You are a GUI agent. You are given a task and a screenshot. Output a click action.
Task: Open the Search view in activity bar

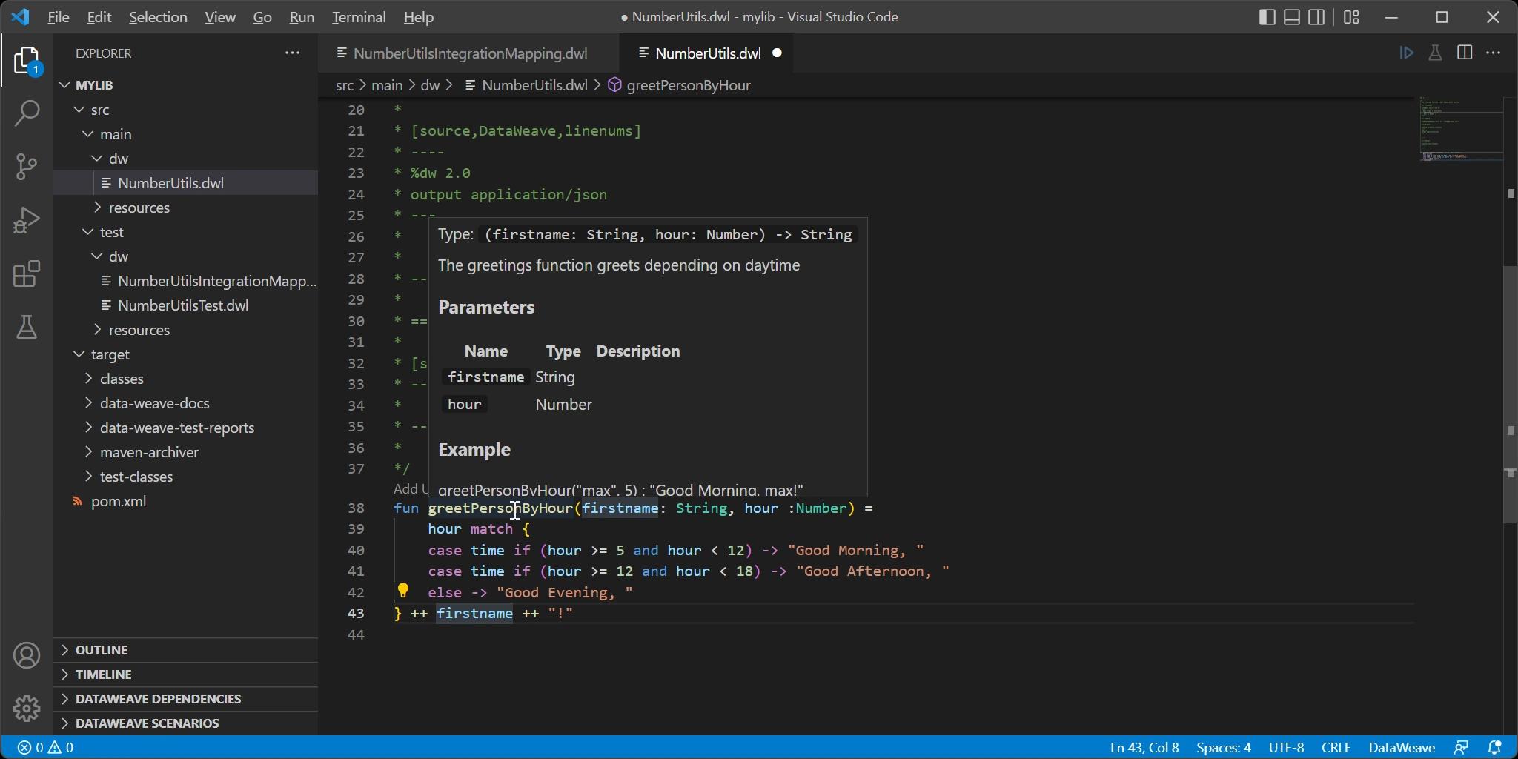pos(27,113)
